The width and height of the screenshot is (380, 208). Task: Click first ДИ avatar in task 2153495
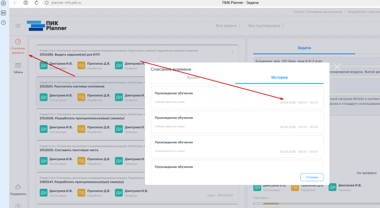click(44, 65)
